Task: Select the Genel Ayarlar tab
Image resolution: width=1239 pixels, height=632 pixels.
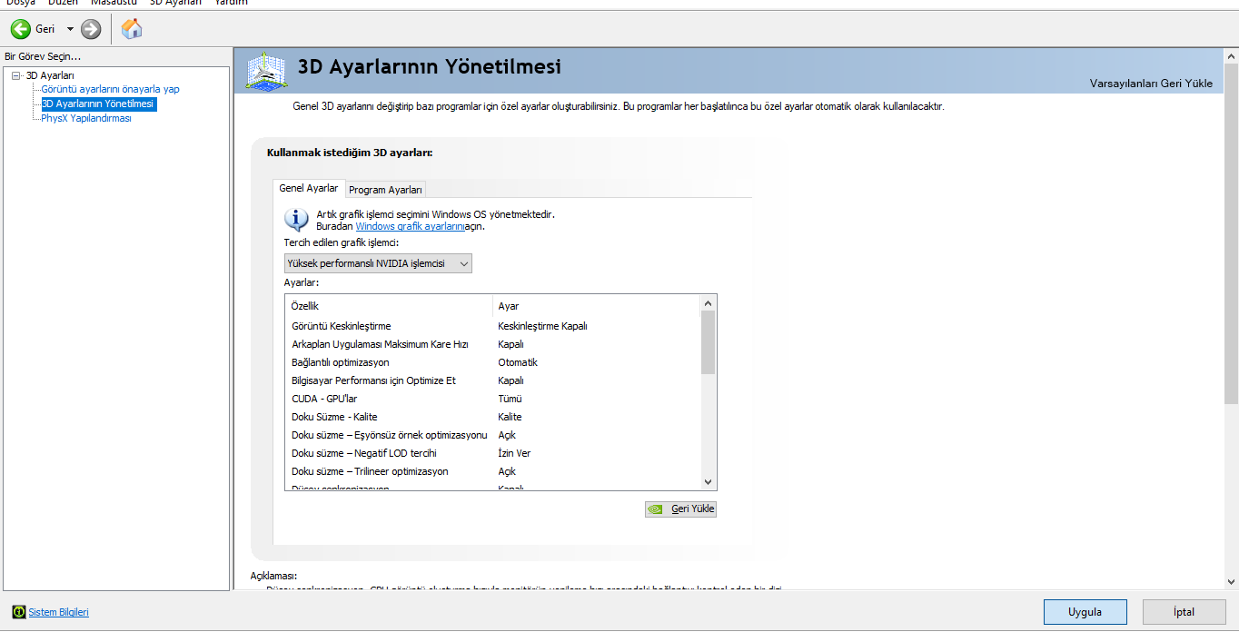Action: pyautogui.click(x=309, y=188)
